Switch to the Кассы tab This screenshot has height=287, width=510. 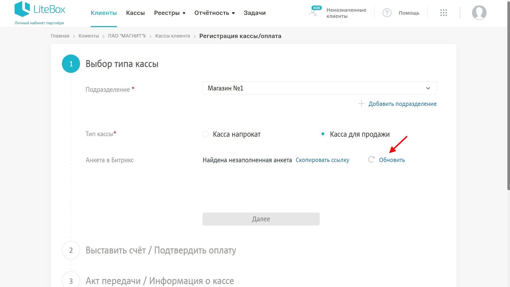point(135,13)
